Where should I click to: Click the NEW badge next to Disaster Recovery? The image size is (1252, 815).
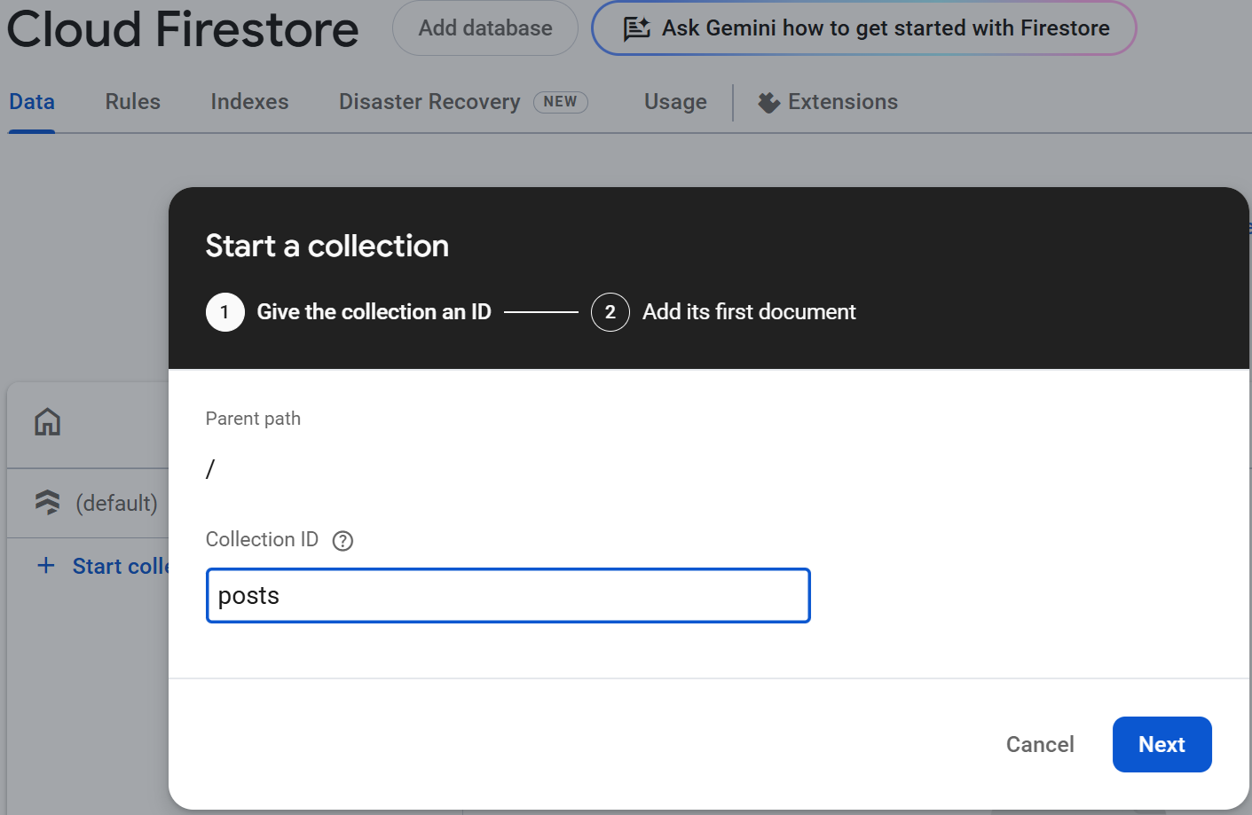(x=561, y=102)
